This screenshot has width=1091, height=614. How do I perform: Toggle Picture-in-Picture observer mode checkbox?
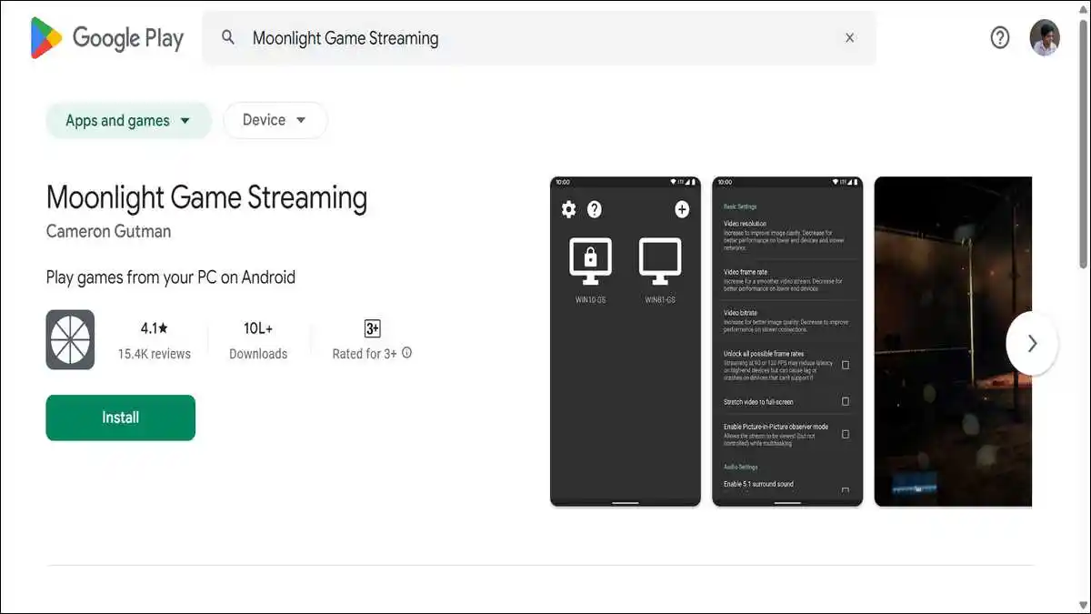coord(846,434)
